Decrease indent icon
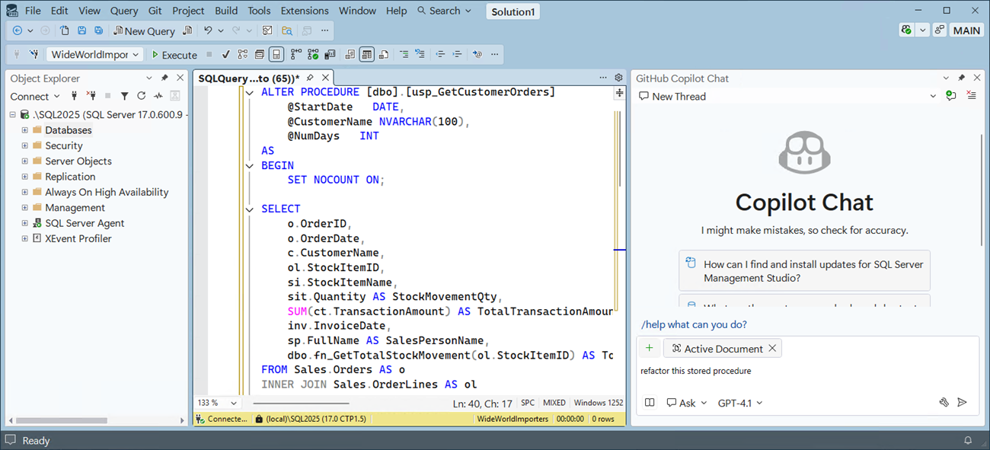990x450 pixels. (x=440, y=55)
